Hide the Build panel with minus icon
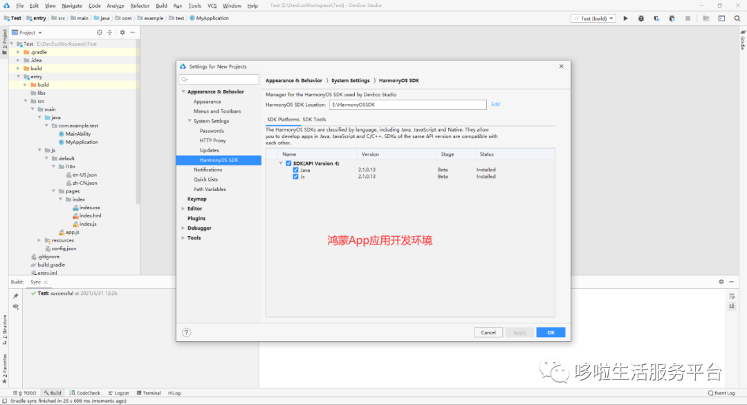This screenshot has width=747, height=405. (x=731, y=282)
